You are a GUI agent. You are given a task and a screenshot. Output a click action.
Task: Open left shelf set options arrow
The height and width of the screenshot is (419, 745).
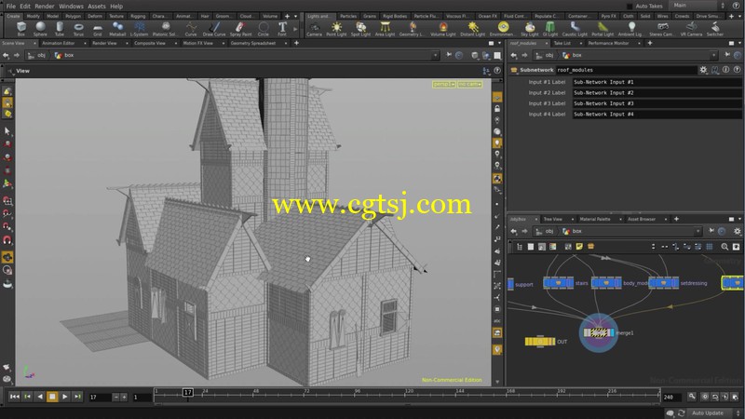point(295,16)
